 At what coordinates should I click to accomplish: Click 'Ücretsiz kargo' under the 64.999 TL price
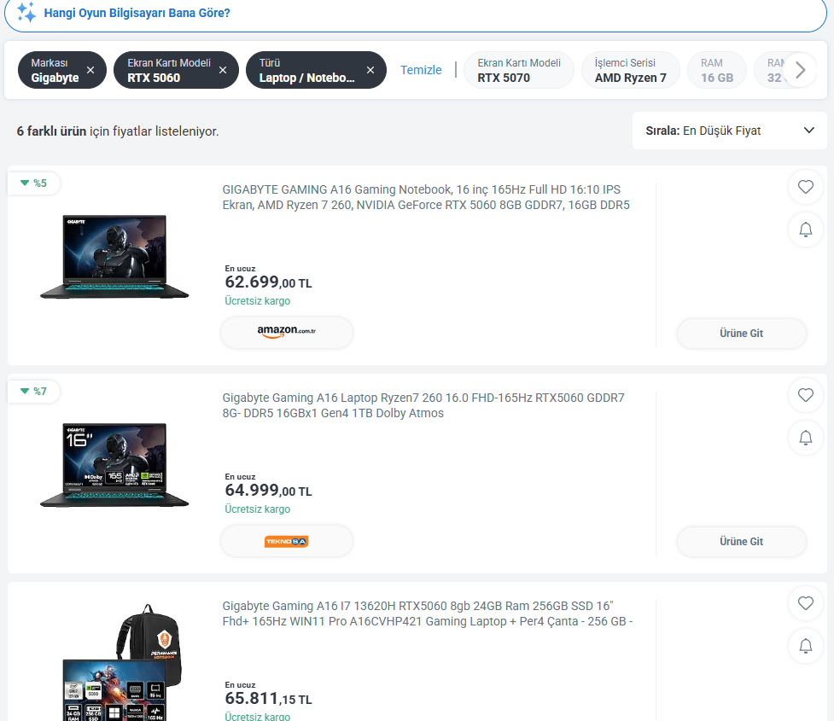point(258,509)
